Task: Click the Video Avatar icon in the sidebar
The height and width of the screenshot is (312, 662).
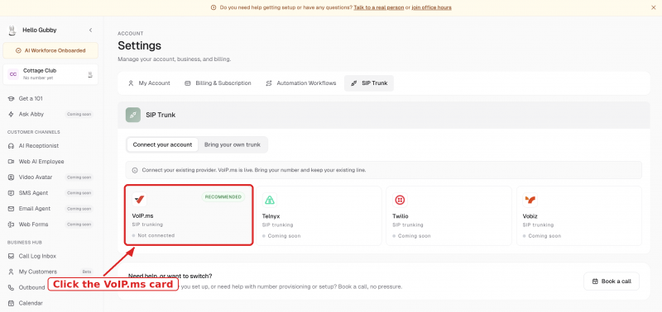Action: (x=11, y=177)
